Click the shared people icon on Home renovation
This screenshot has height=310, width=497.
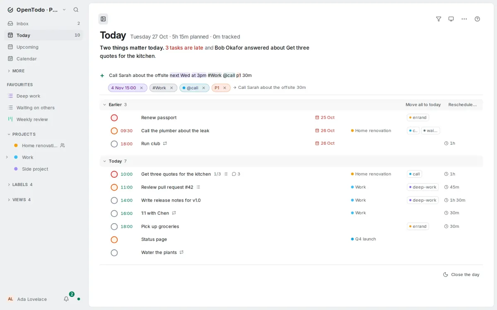click(x=63, y=145)
